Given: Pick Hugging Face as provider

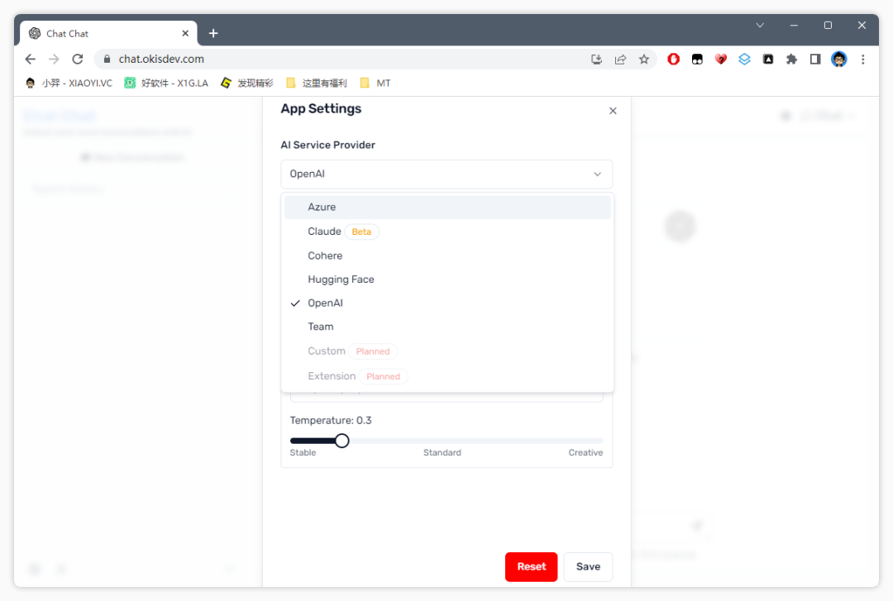Looking at the screenshot, I should [x=447, y=279].
